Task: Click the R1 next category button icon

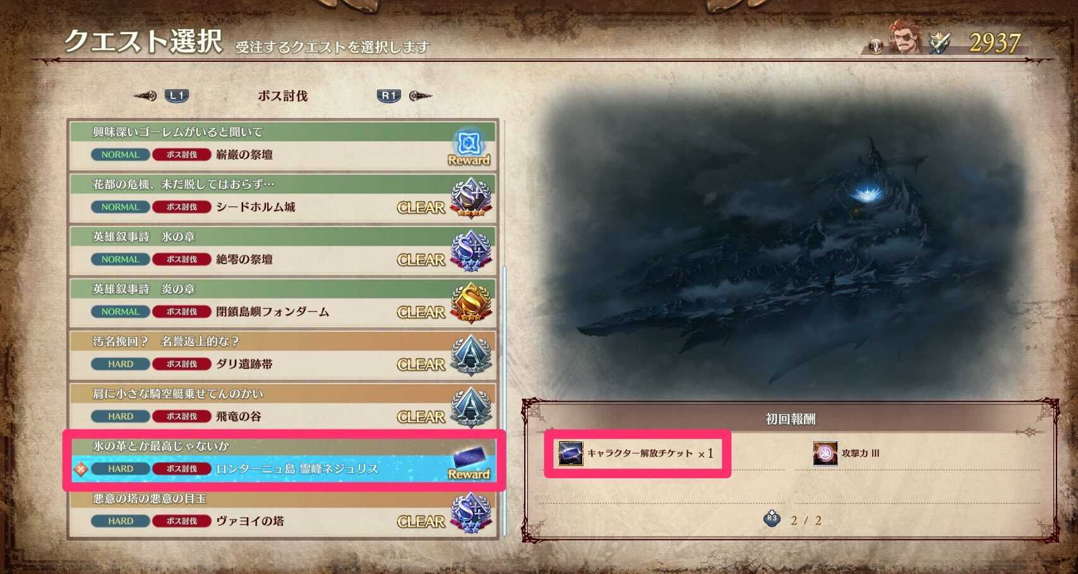Action: 389,96
